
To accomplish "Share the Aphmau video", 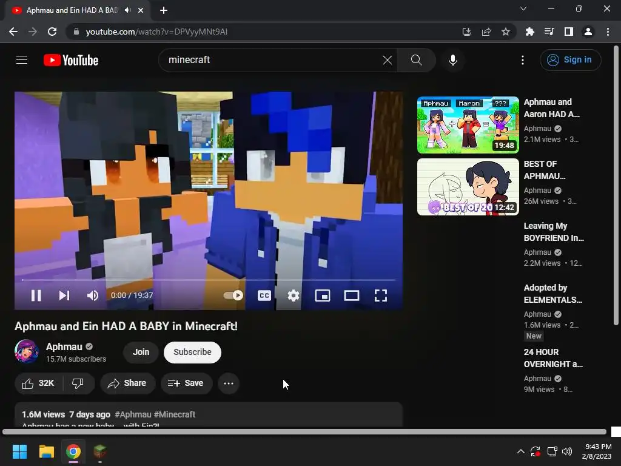I will coord(127,383).
